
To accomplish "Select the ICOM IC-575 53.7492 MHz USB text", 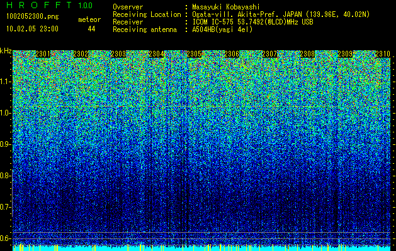I will point(252,22).
